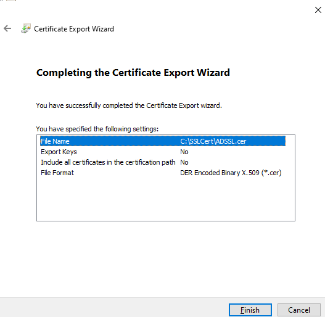Image resolution: width=325 pixels, height=317 pixels.
Task: Click the 'Completing the Certificate Export Wizard' heading
Action: point(133,73)
